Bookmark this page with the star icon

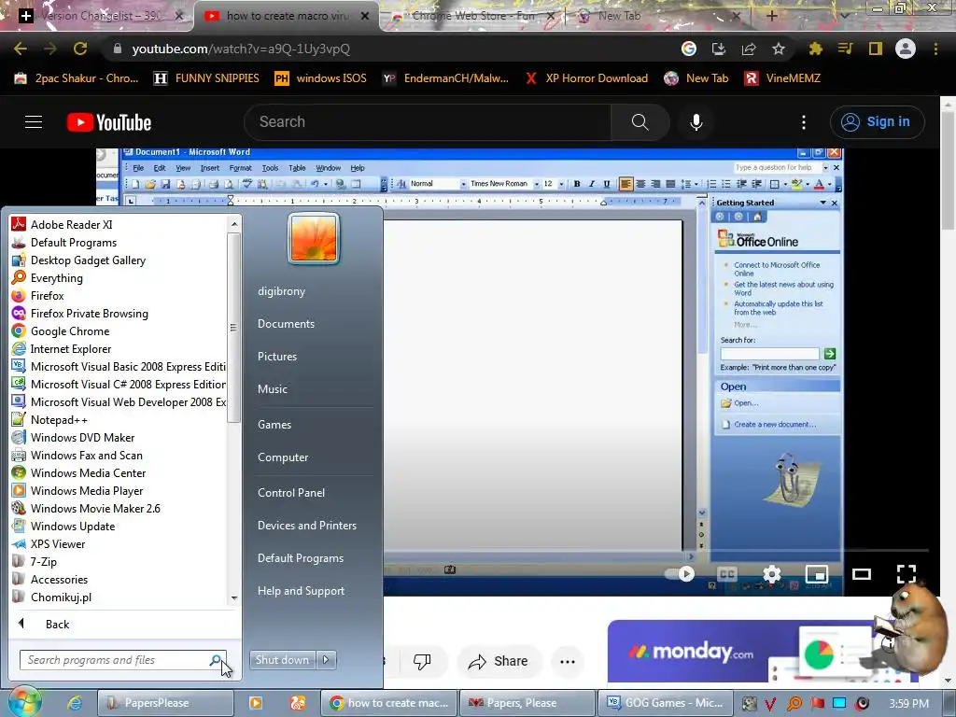[x=779, y=49]
